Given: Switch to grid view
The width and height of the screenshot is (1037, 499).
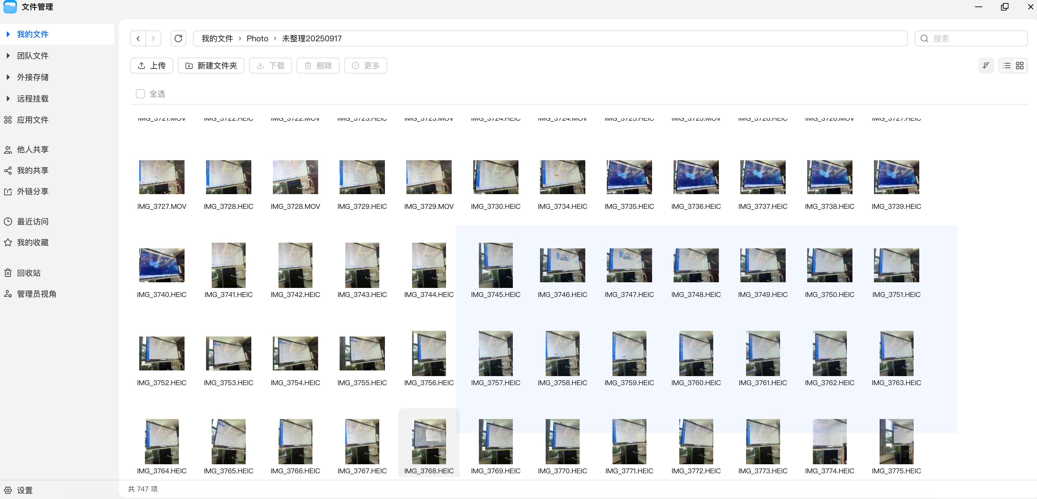Looking at the screenshot, I should 1020,66.
